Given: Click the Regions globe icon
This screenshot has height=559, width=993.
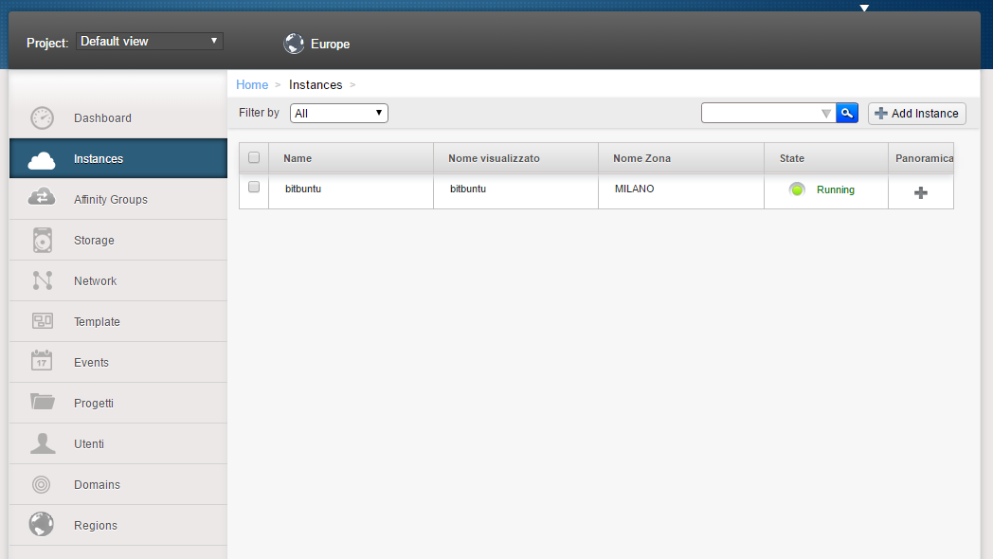Looking at the screenshot, I should (x=42, y=525).
